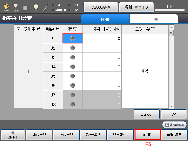
Task: Click the 有効 column header
Action: [x=73, y=29]
